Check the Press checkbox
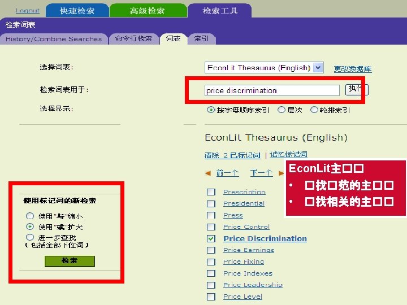 (x=211, y=215)
